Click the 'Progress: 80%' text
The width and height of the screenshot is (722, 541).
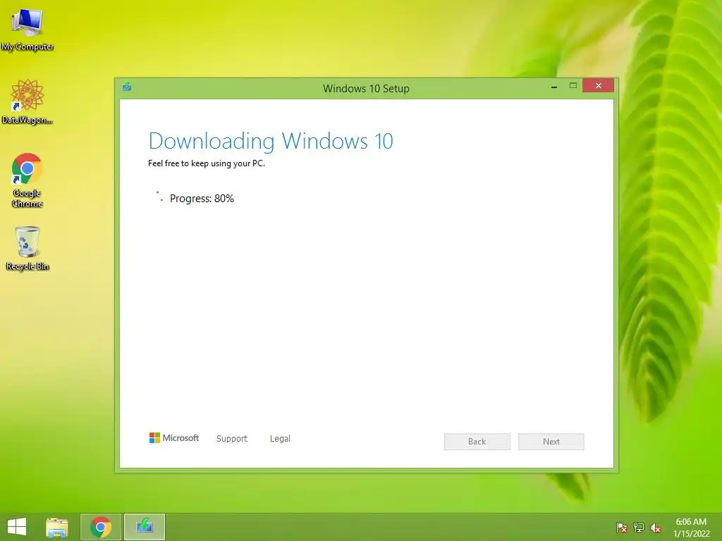click(202, 199)
